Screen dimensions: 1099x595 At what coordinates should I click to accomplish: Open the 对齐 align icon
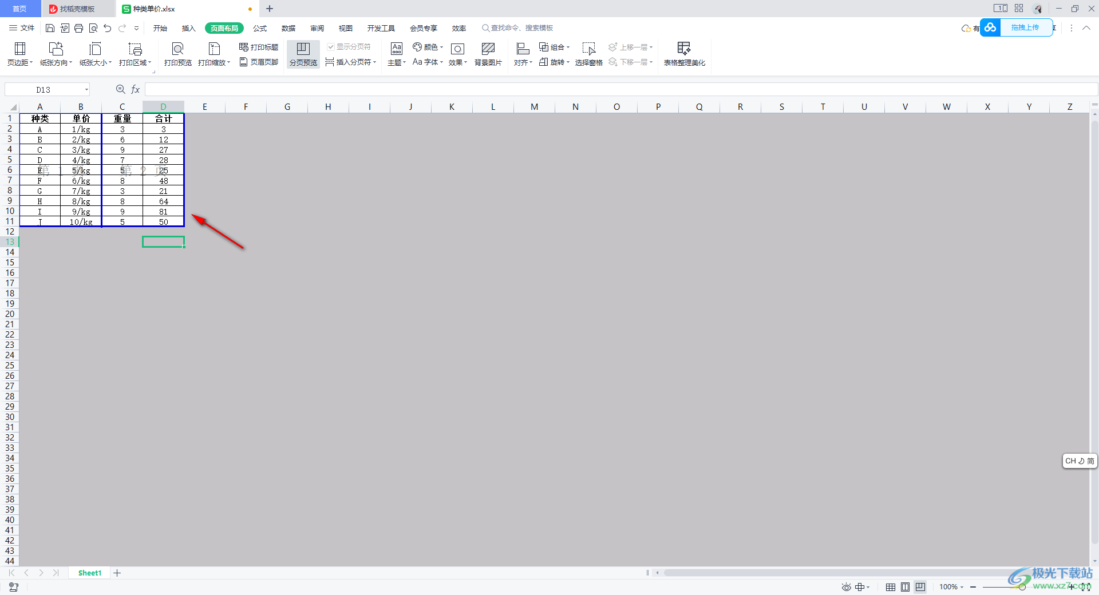[523, 54]
